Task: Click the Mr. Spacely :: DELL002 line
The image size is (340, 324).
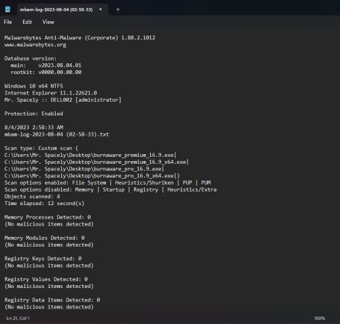Action: point(63,100)
